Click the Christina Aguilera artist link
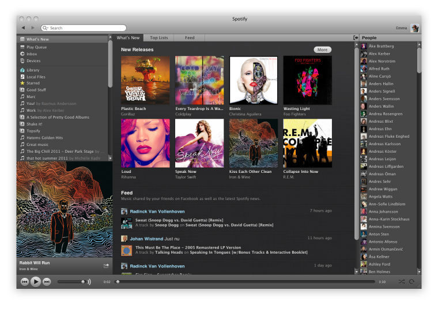Screen dimensions: 438x309 point(246,114)
